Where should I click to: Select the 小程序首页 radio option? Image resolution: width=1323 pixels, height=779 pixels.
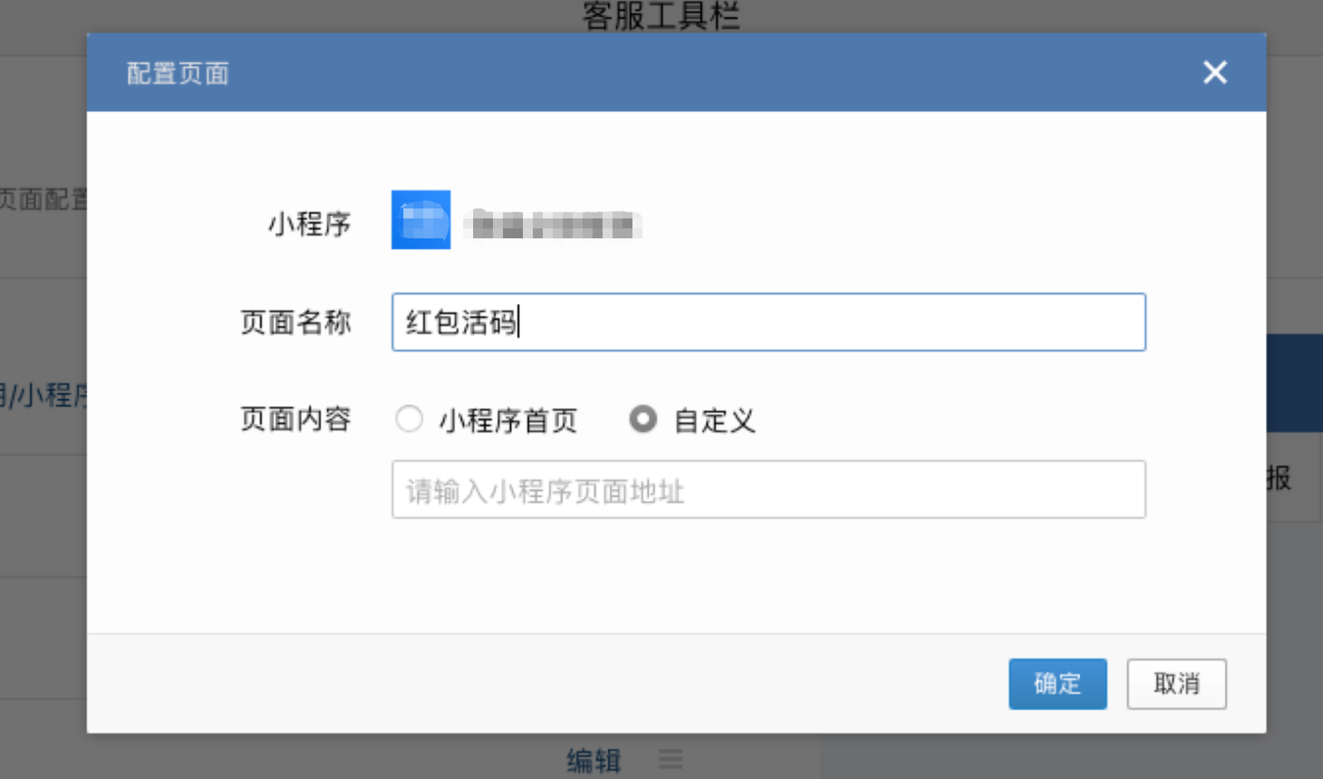coord(409,419)
